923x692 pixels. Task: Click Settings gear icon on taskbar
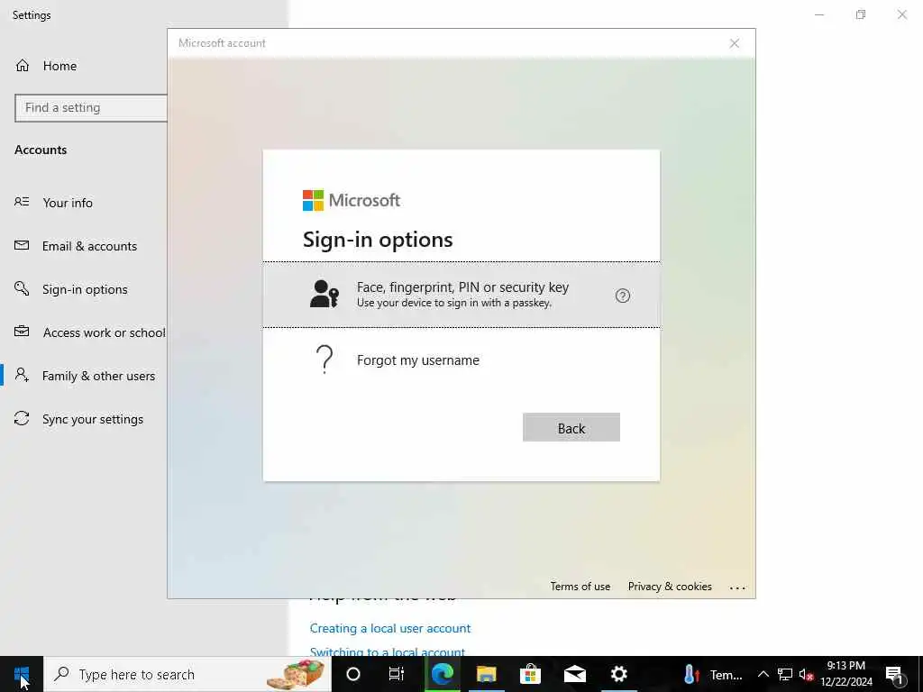[x=618, y=674]
